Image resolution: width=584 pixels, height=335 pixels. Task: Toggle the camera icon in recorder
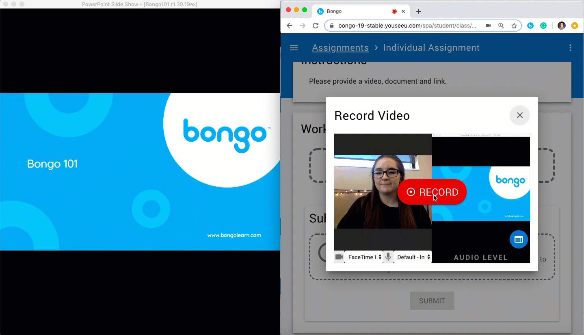pos(339,257)
